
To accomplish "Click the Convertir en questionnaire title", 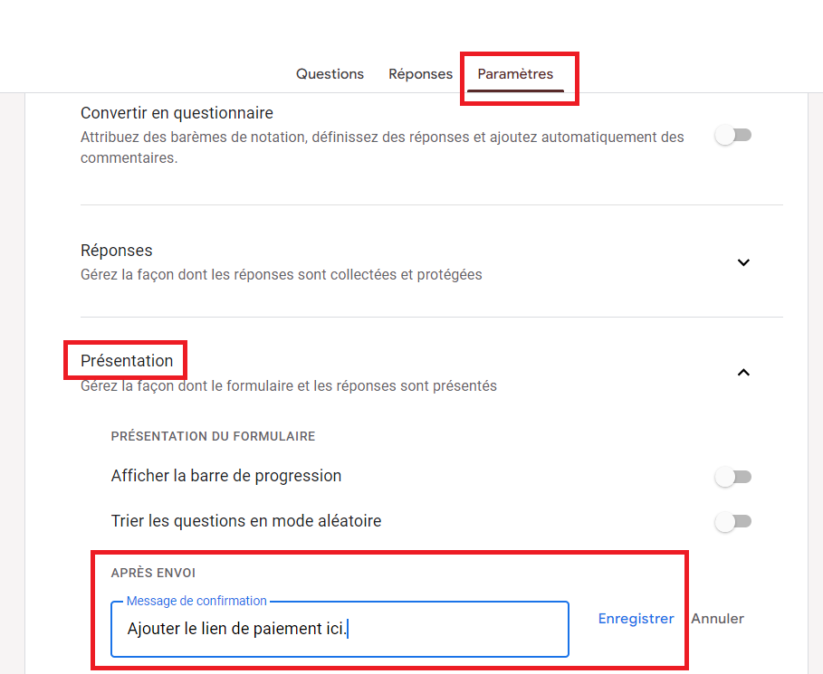I will 177,113.
